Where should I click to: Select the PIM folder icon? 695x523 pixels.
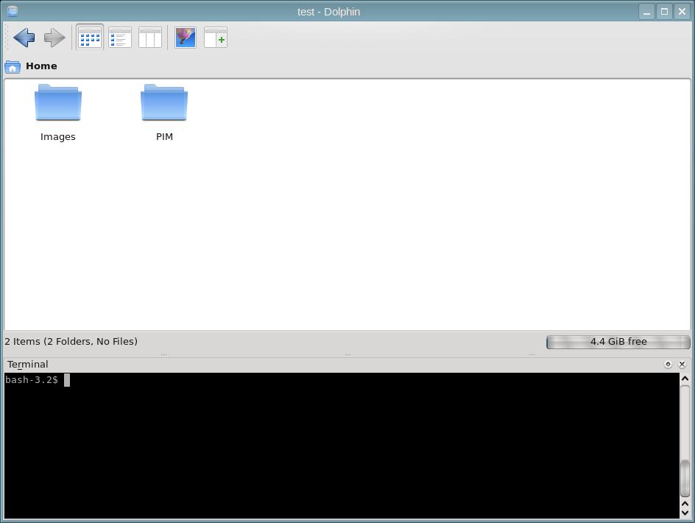pos(164,102)
